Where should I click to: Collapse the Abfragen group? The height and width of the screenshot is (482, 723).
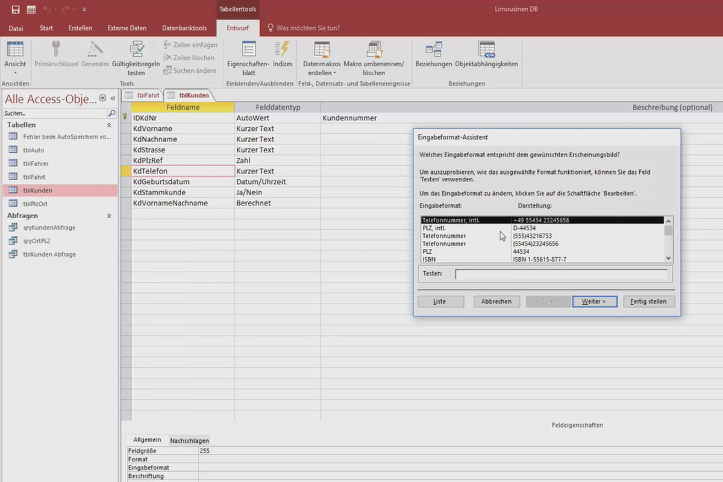point(109,215)
